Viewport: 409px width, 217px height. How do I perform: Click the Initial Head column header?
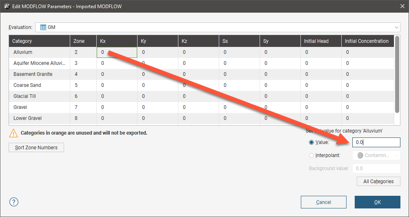320,41
